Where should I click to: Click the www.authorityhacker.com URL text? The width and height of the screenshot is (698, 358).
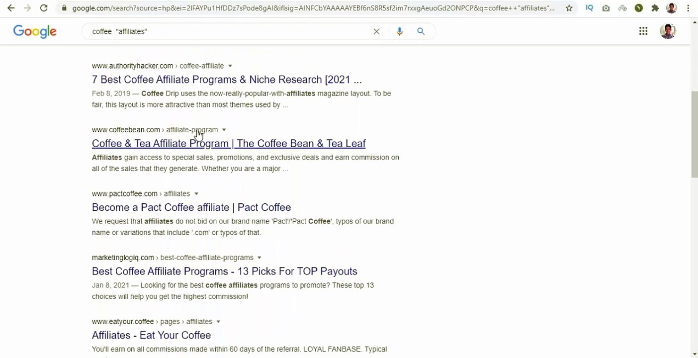pyautogui.click(x=132, y=66)
